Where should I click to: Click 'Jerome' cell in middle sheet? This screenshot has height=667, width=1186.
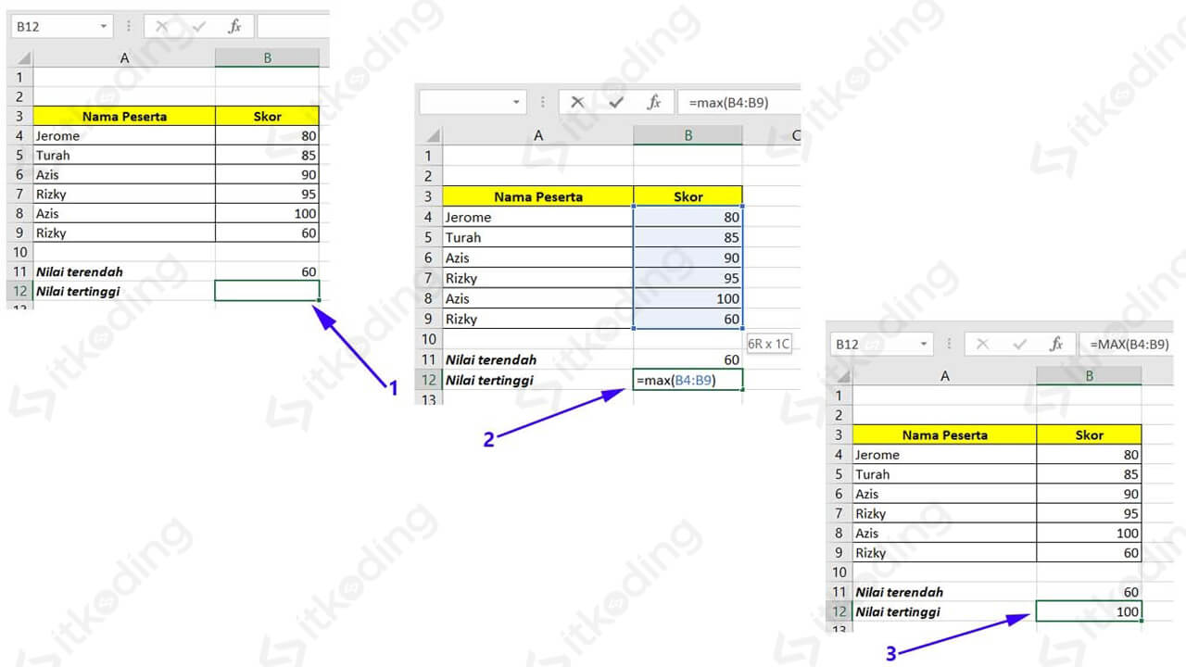pos(538,217)
